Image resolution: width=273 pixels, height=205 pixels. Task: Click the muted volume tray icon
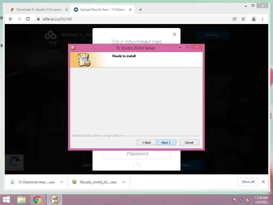pyautogui.click(x=248, y=200)
